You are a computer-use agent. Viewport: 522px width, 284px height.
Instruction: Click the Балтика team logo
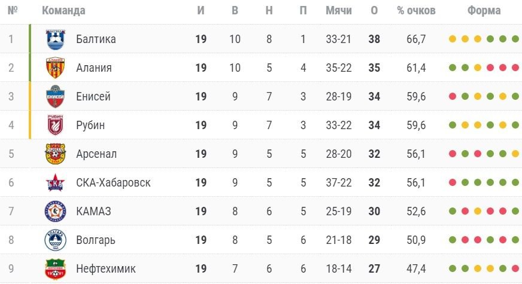pyautogui.click(x=56, y=39)
